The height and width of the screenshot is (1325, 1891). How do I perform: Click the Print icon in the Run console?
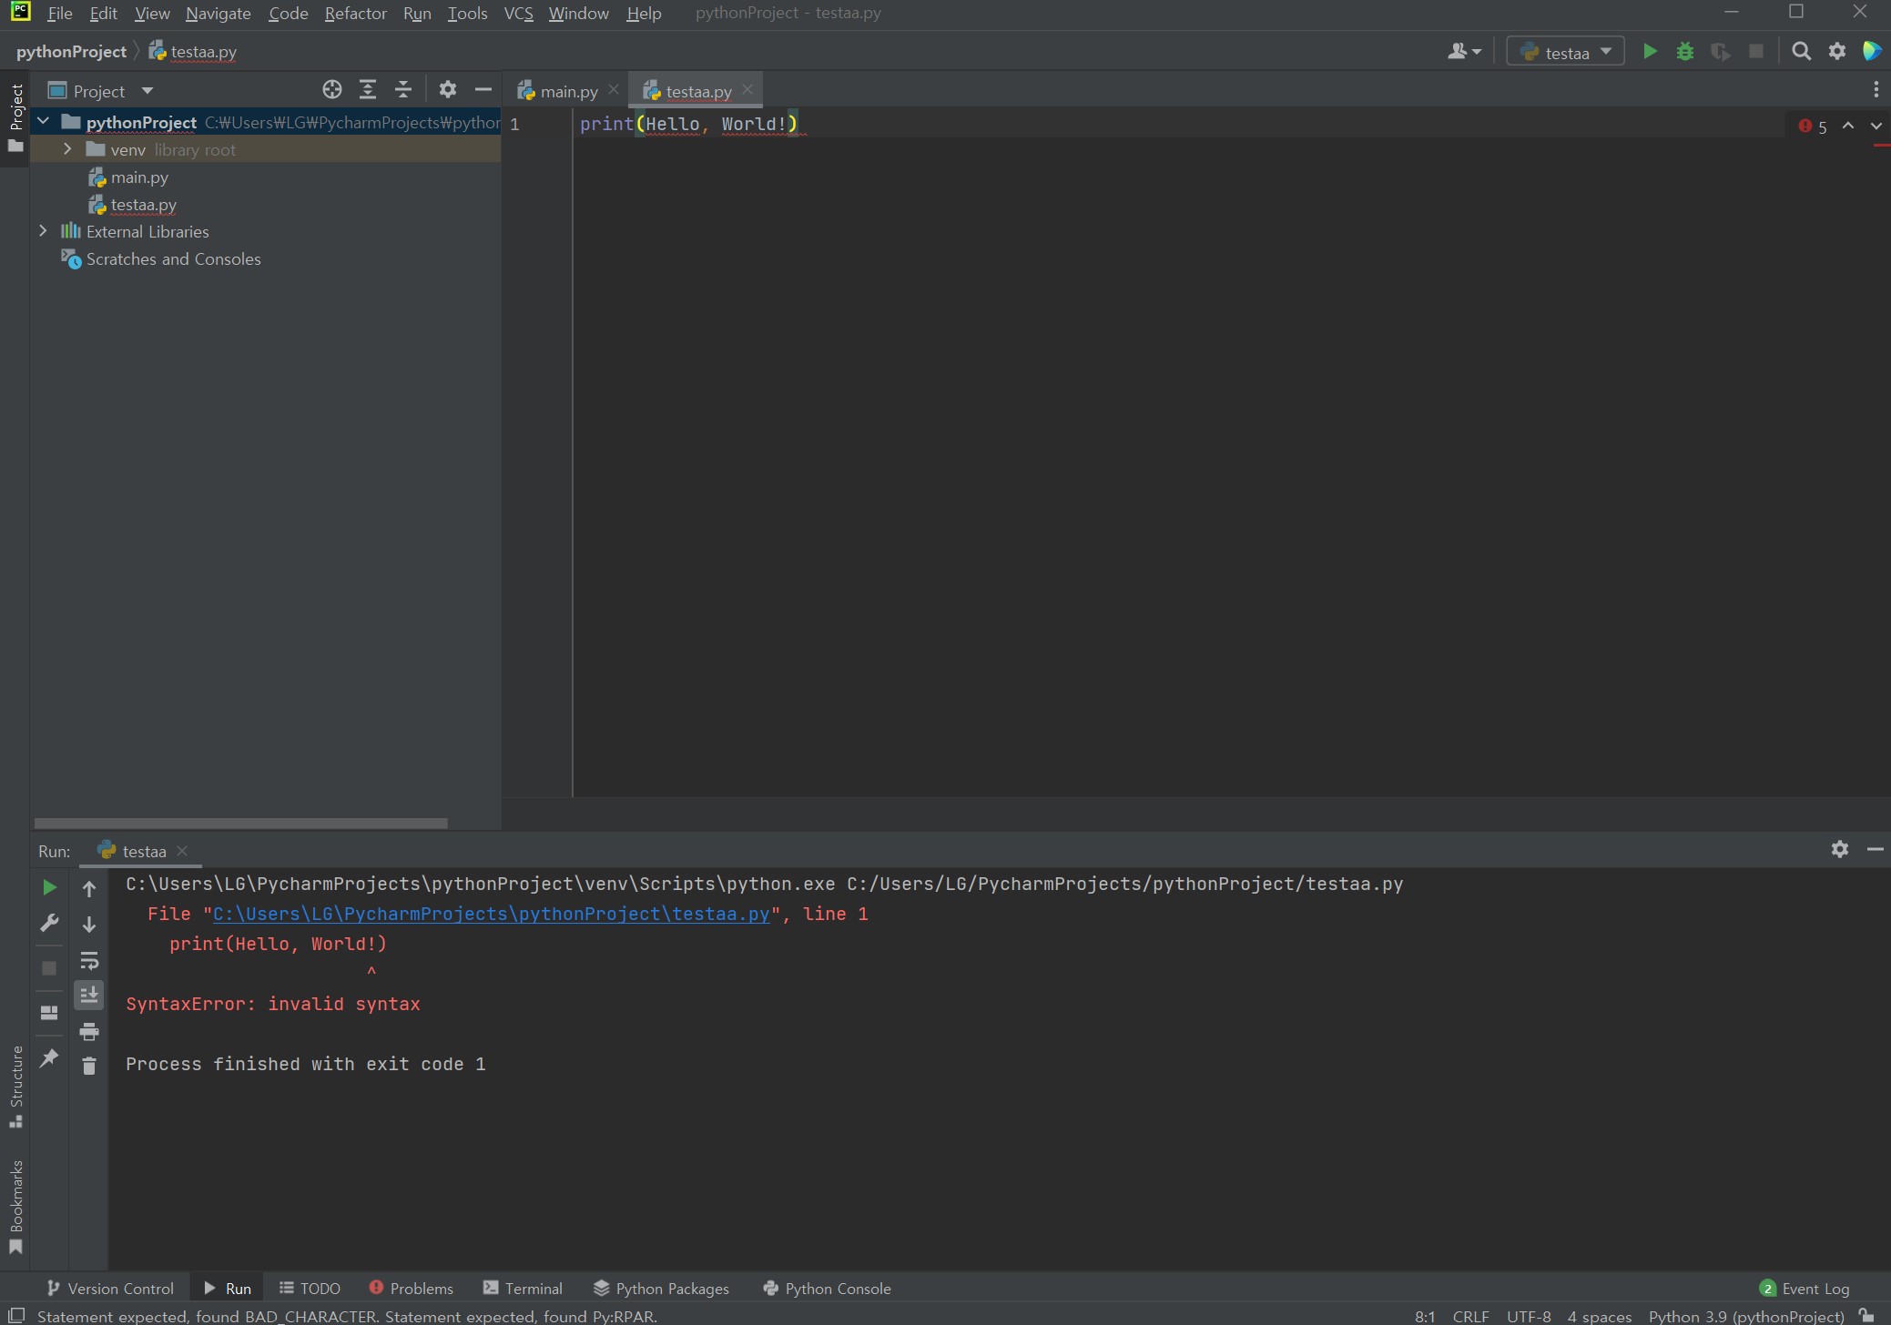(89, 1031)
